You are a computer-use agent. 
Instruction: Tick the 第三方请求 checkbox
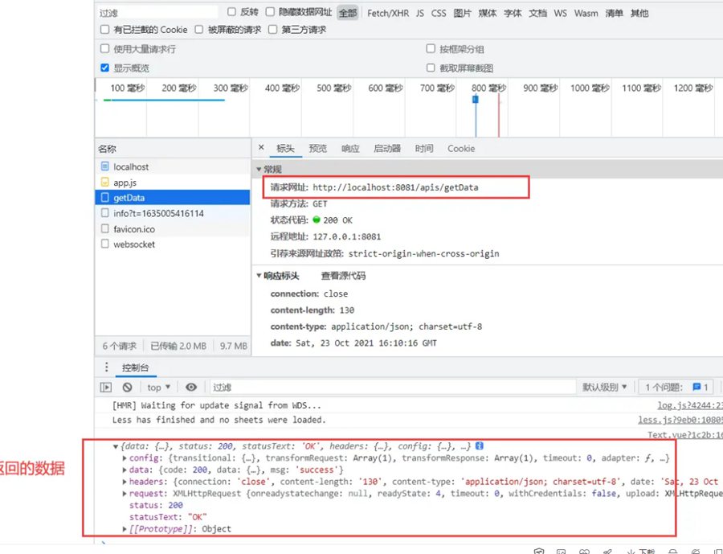point(273,30)
